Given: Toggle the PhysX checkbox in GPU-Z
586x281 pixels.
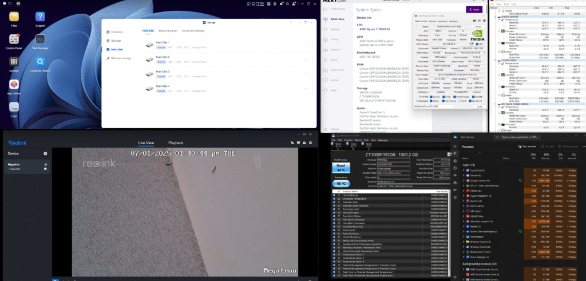Looking at the screenshot, I should pos(460,101).
